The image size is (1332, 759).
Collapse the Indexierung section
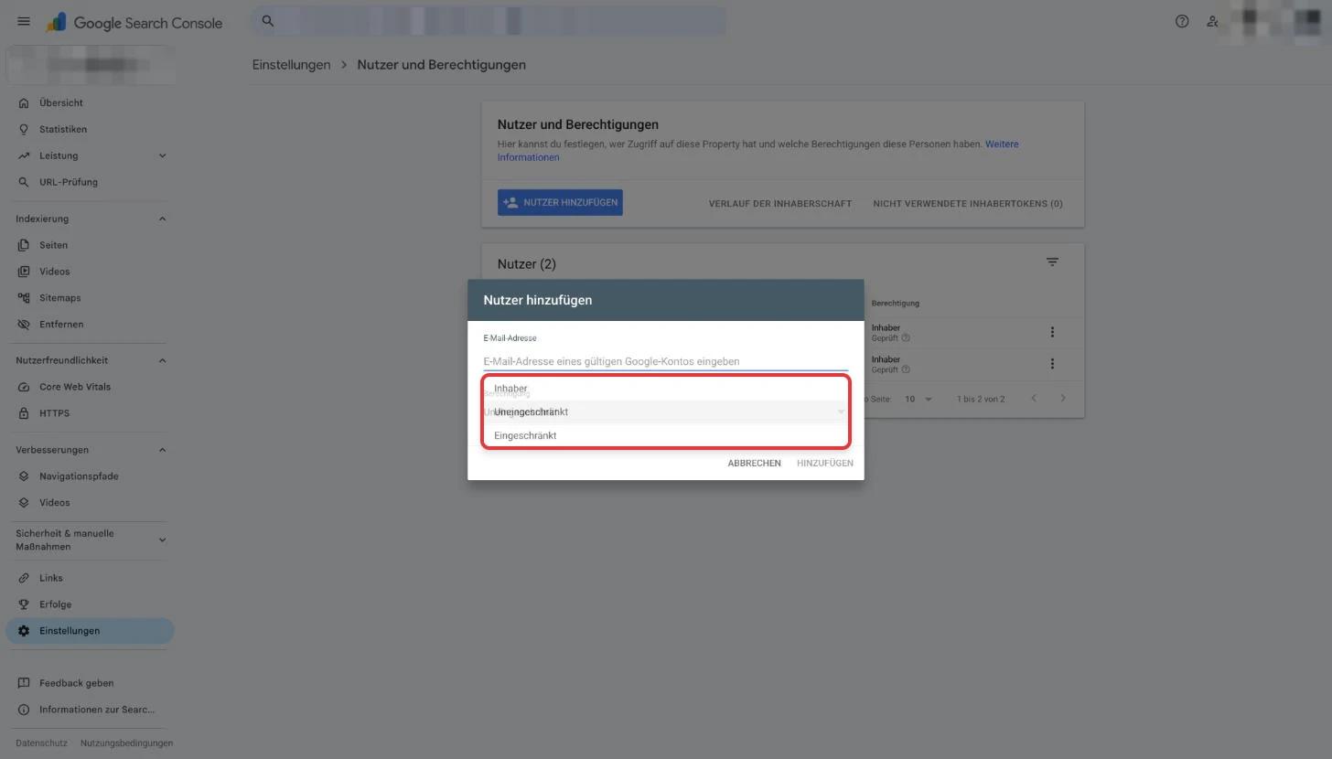[x=162, y=219]
